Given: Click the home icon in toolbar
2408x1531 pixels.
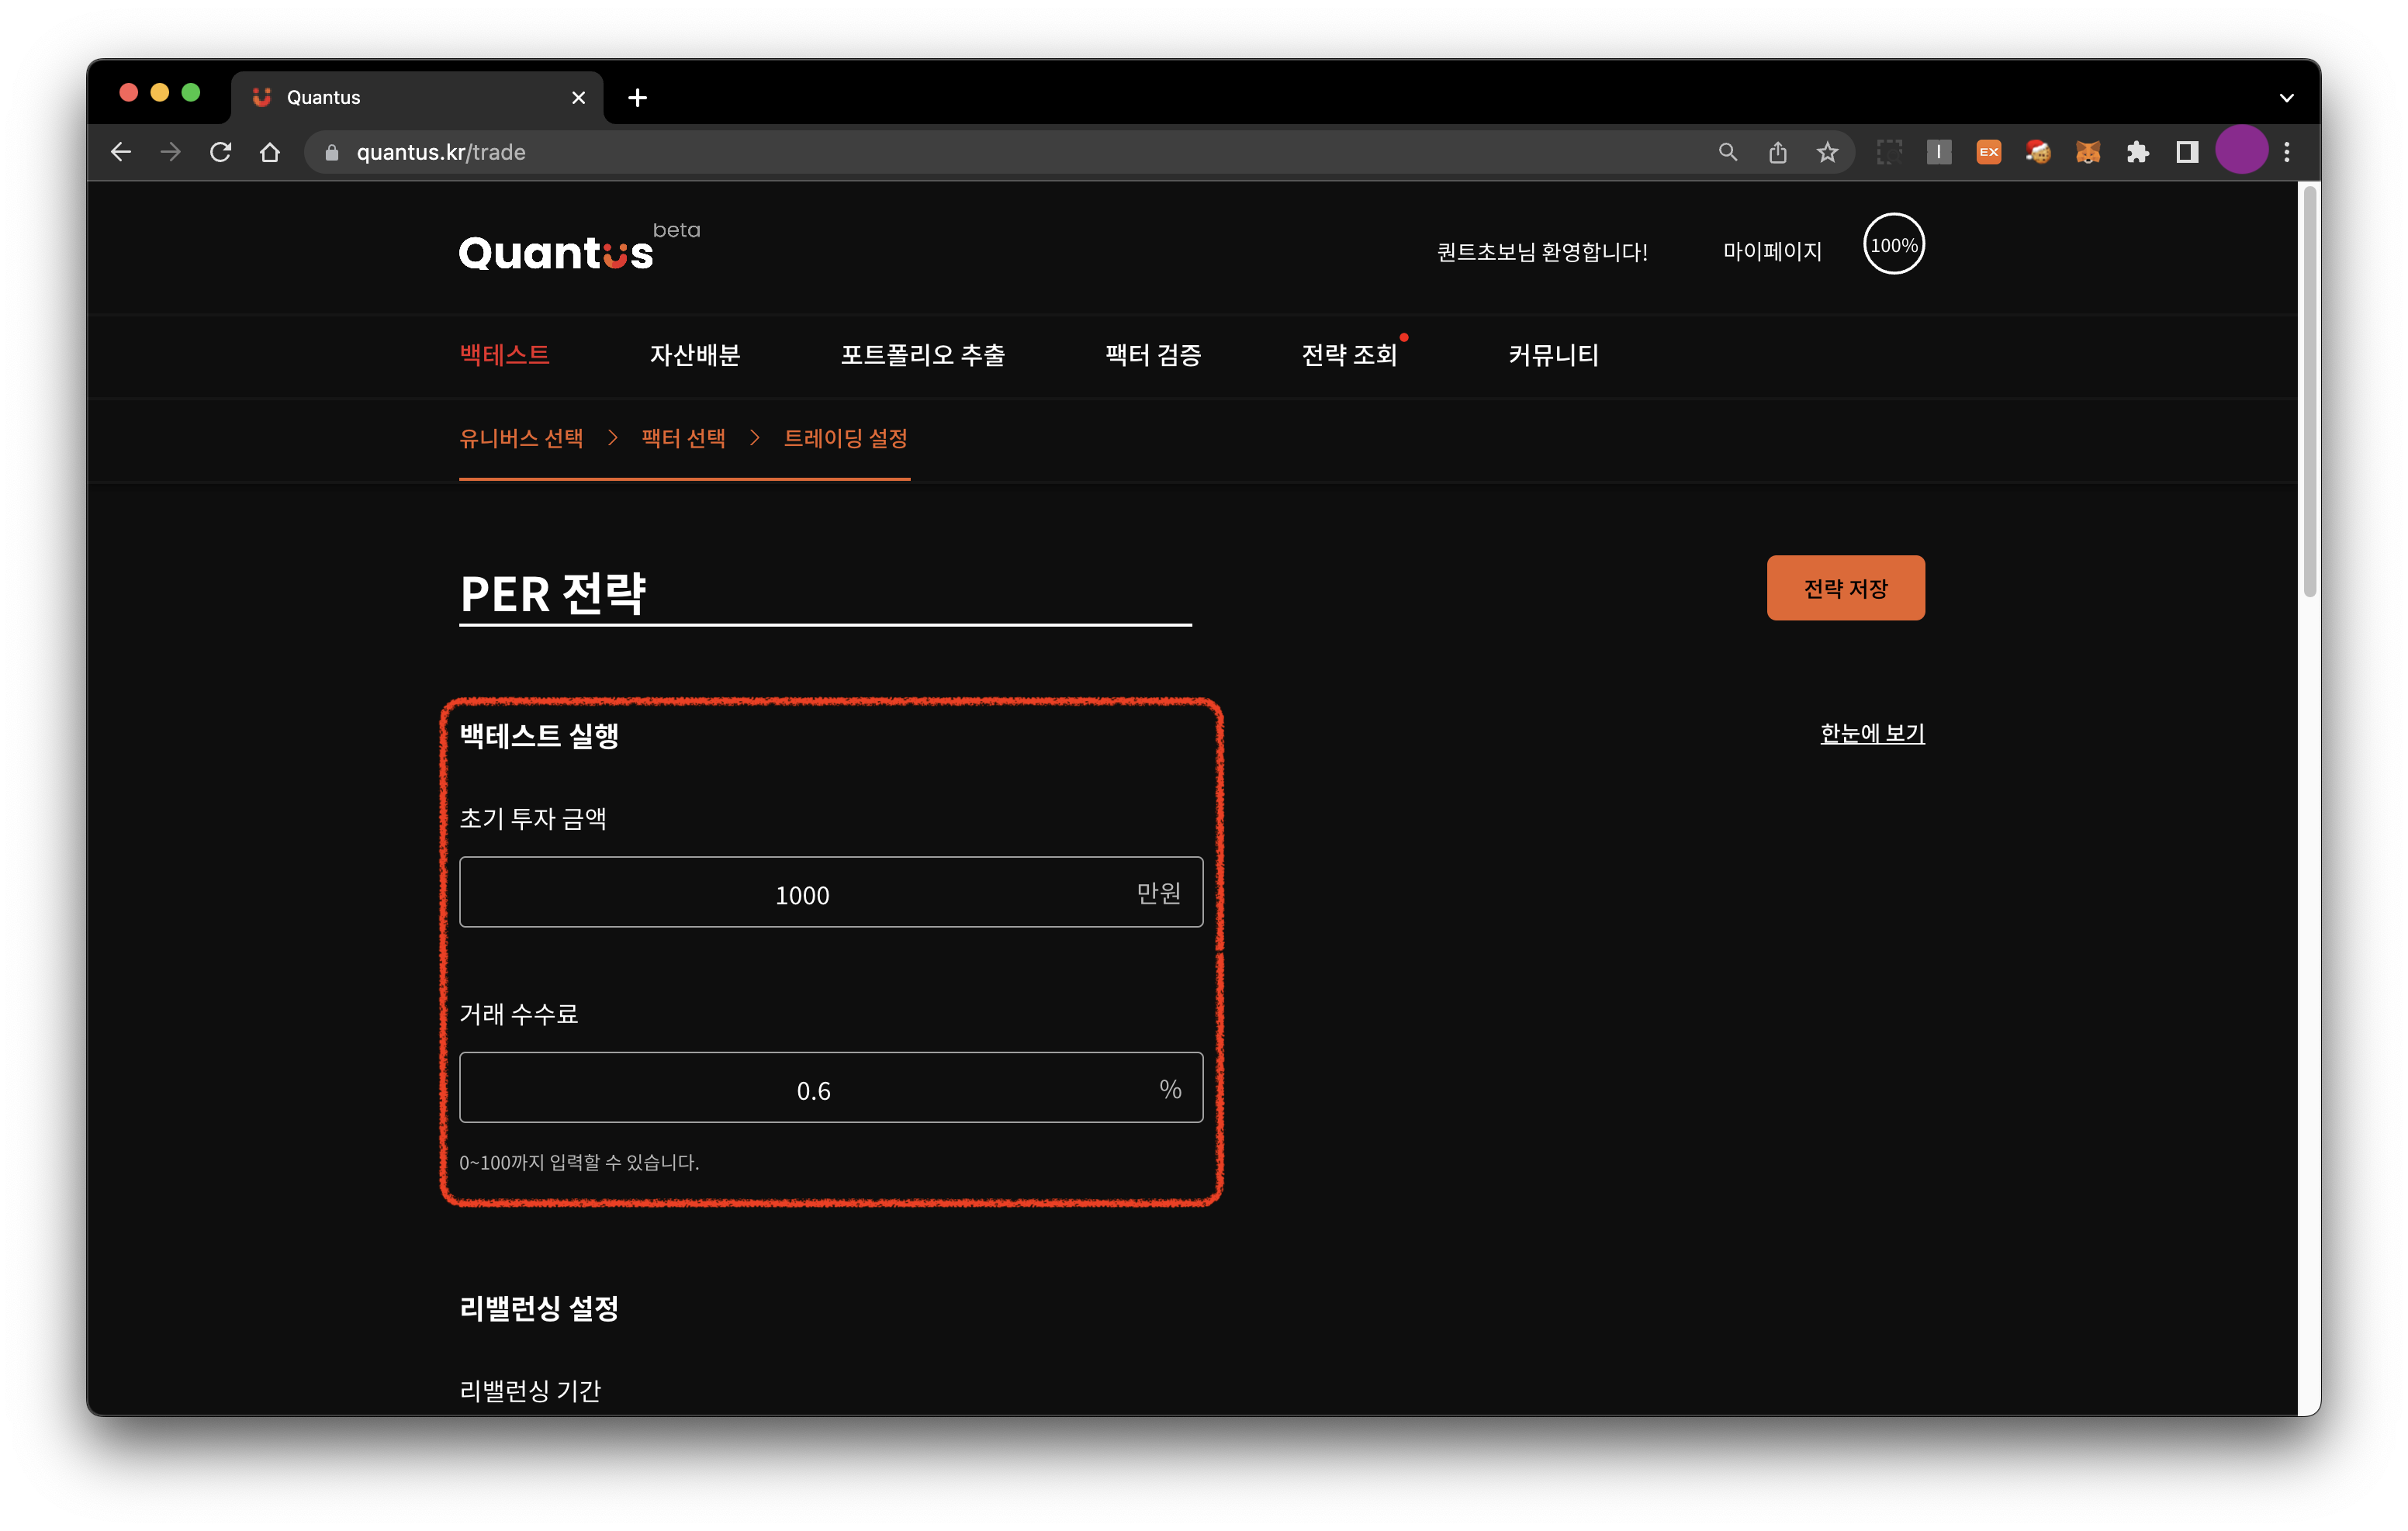Looking at the screenshot, I should [x=270, y=152].
